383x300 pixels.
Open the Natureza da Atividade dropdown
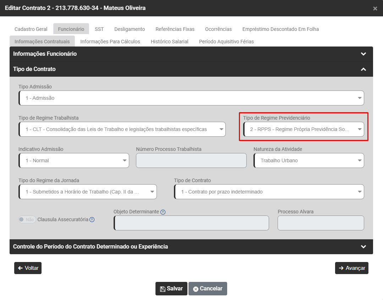click(x=308, y=160)
